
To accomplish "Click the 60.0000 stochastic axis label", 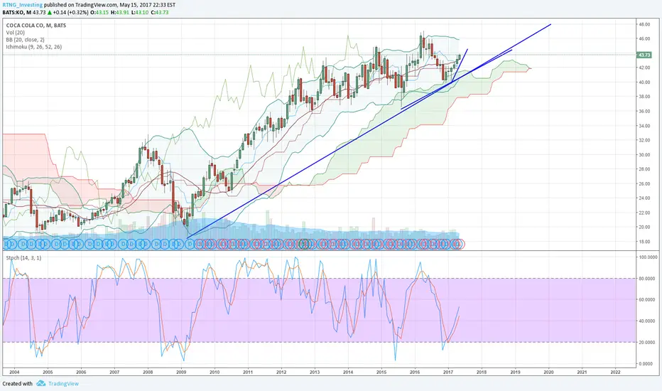I will point(648,300).
